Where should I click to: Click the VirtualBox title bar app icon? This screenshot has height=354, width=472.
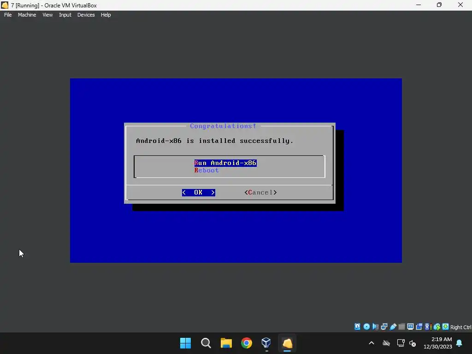(x=5, y=5)
